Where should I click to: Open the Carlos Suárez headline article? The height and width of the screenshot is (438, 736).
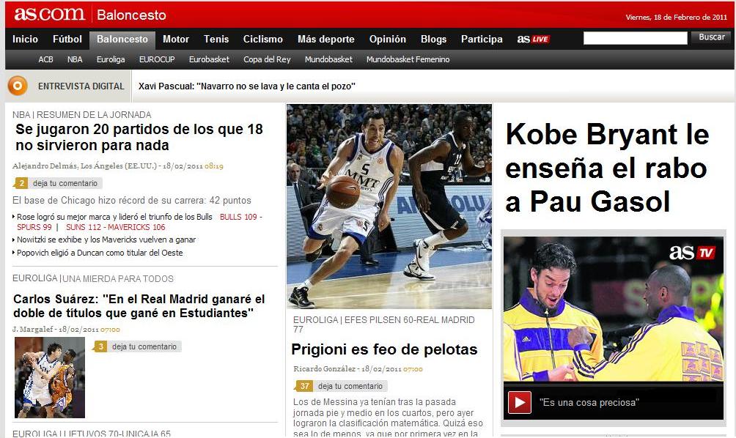139,305
